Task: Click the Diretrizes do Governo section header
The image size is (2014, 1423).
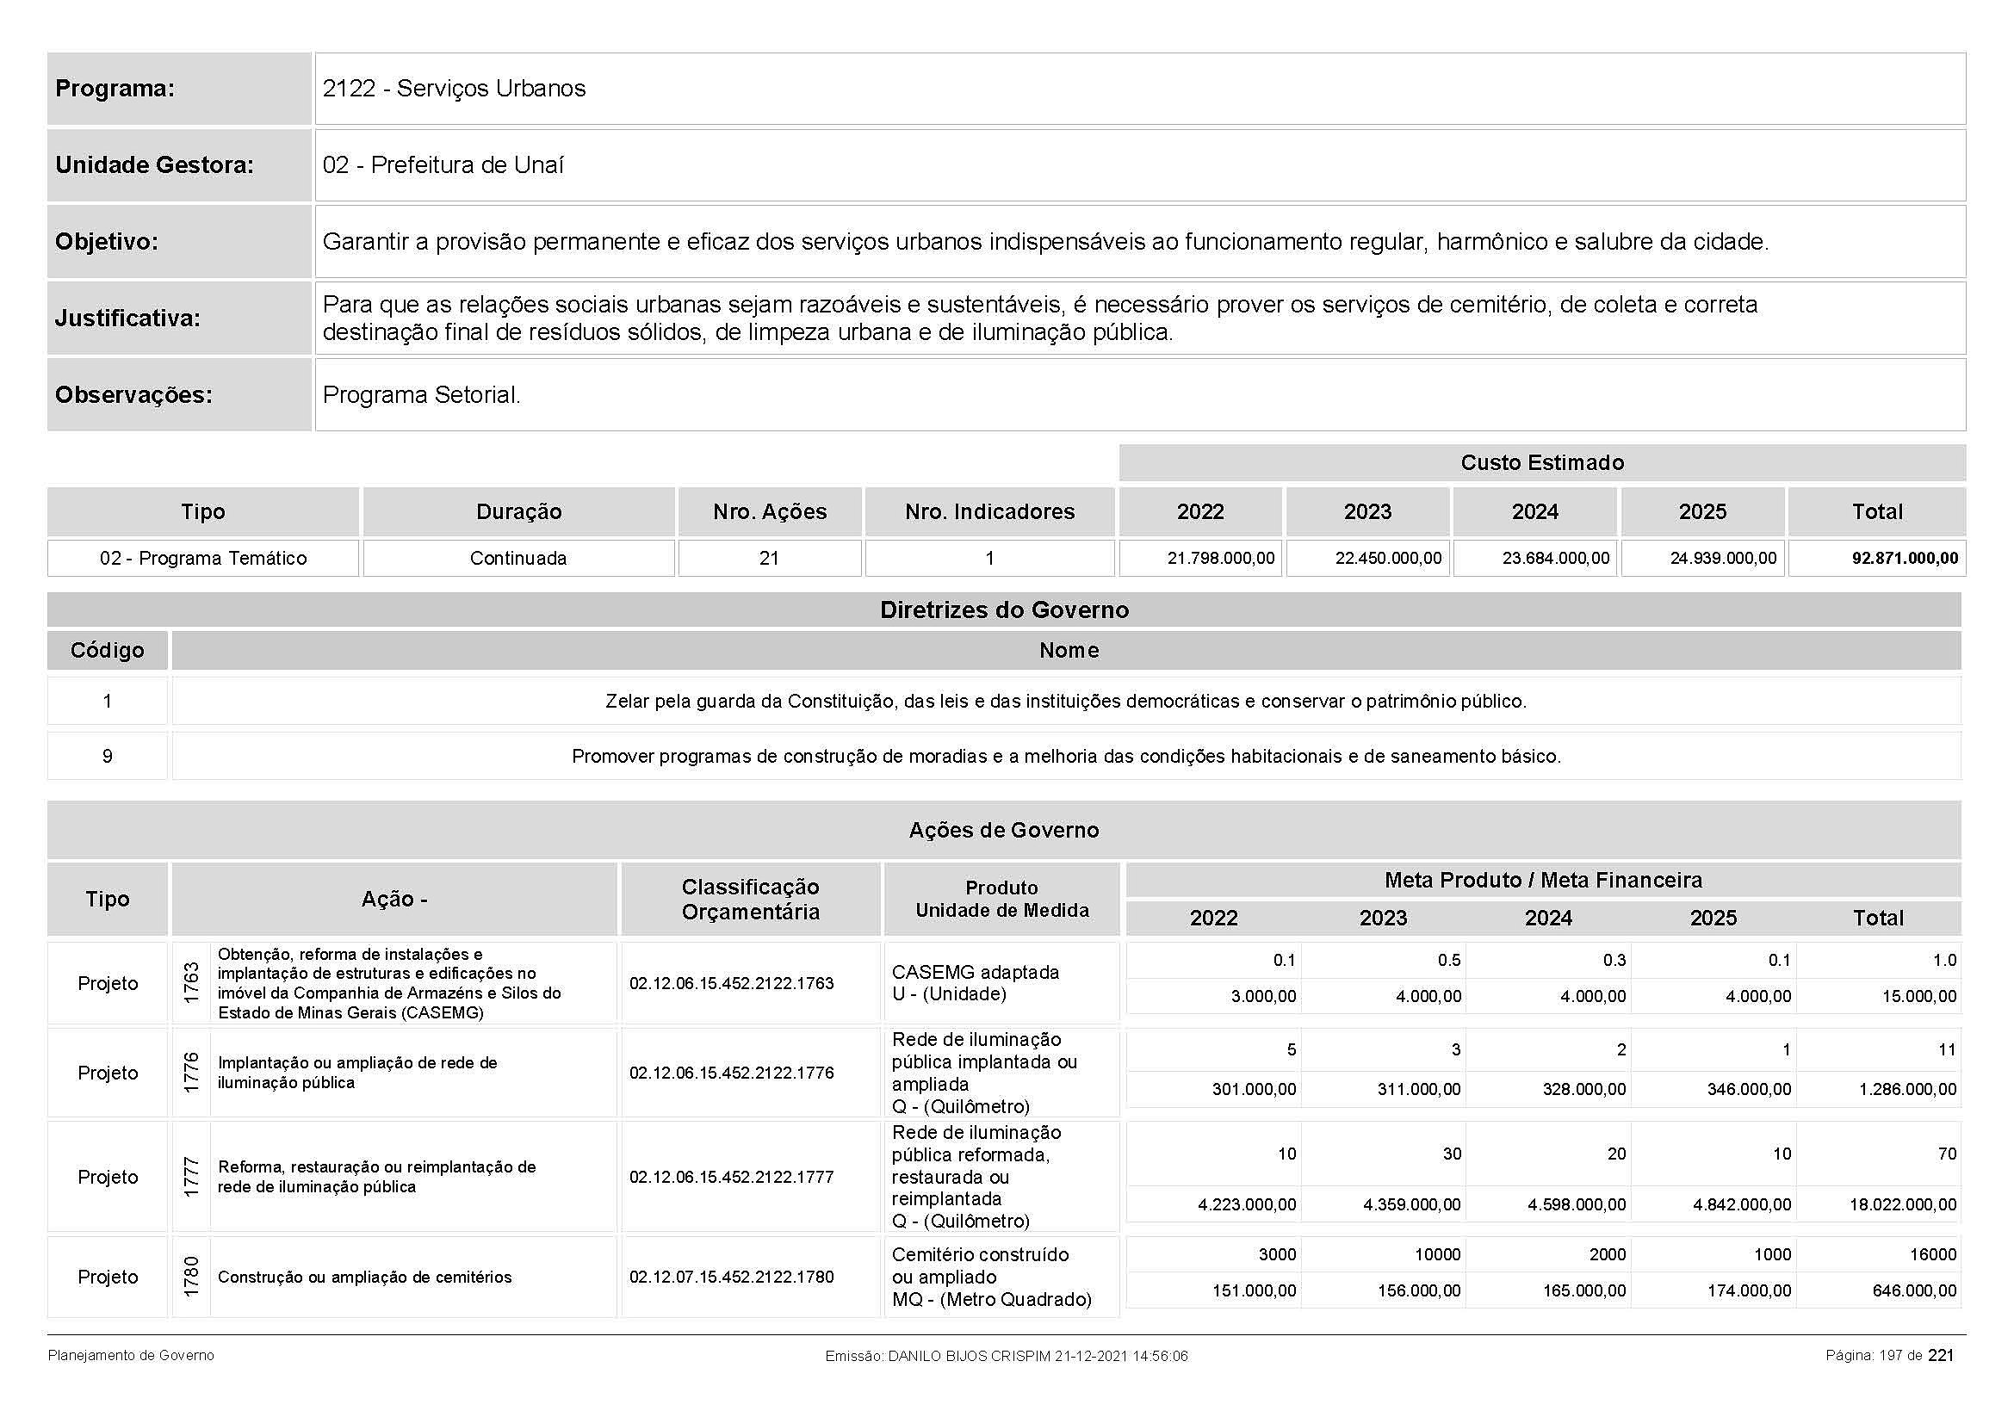Action: 1003,610
